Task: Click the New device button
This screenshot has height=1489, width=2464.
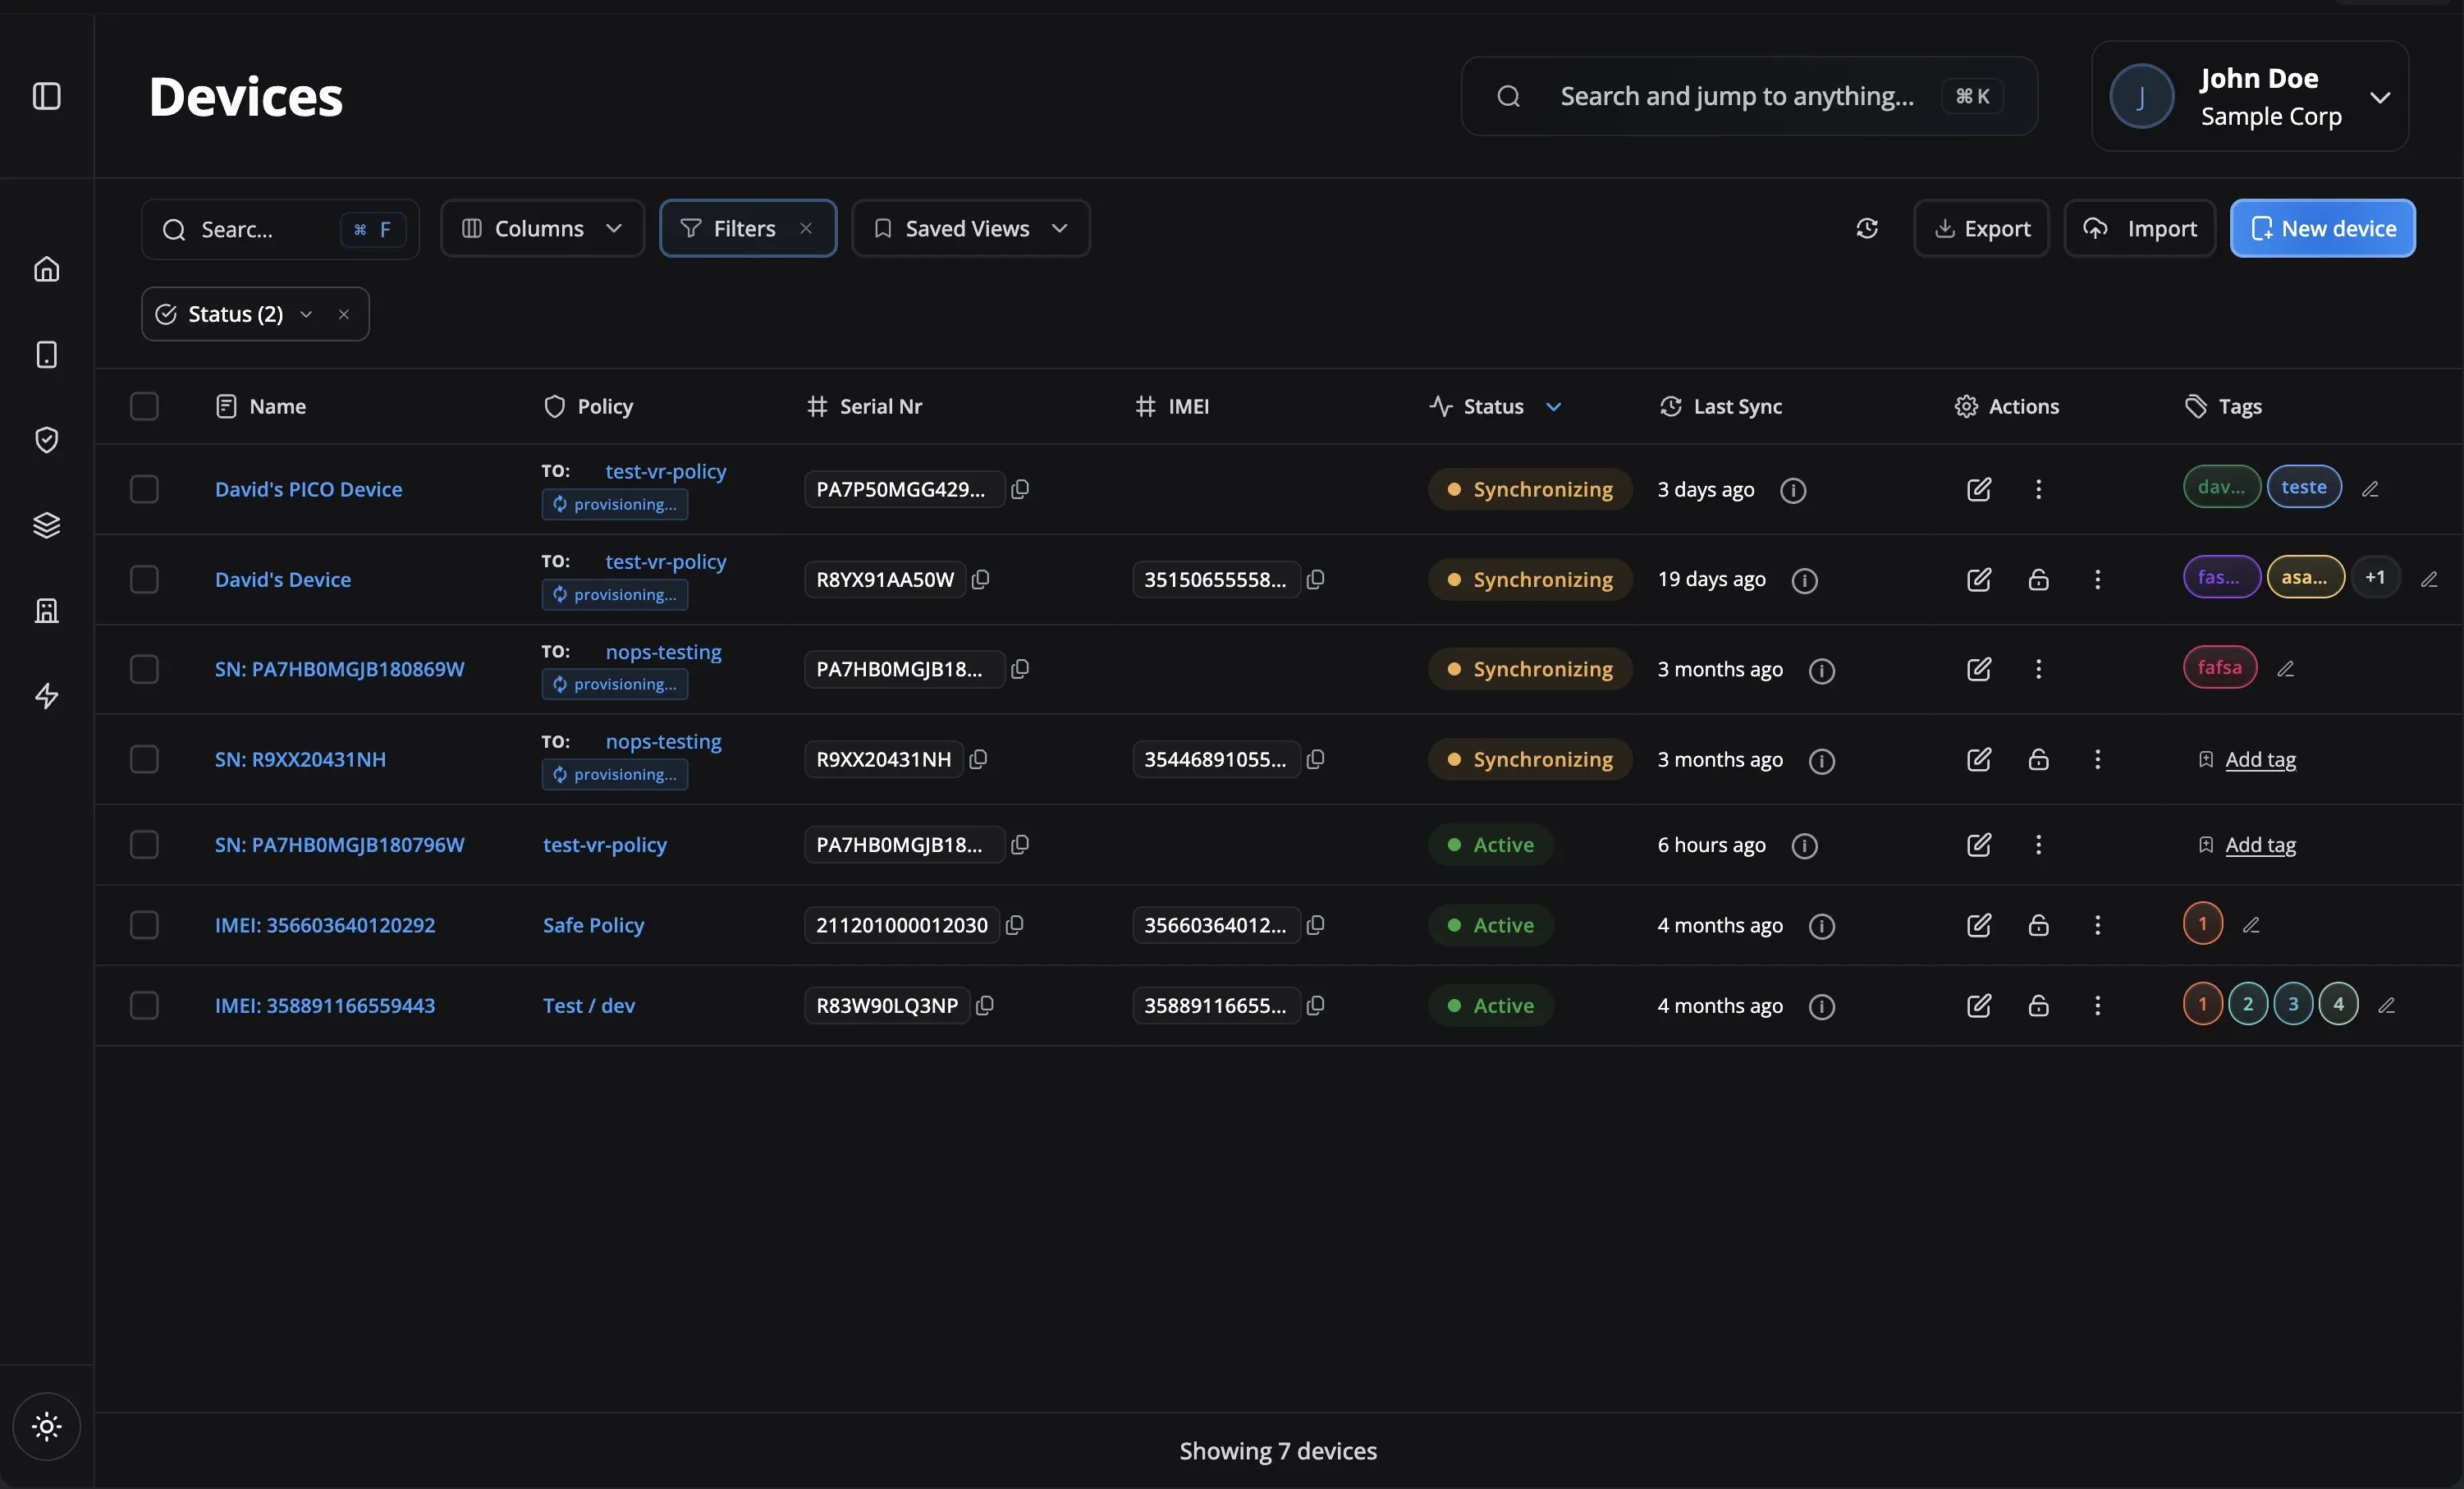Action: pos(2322,229)
